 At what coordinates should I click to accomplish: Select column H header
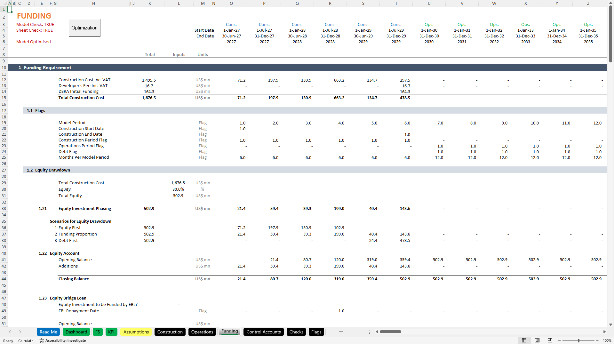tap(93, 3)
